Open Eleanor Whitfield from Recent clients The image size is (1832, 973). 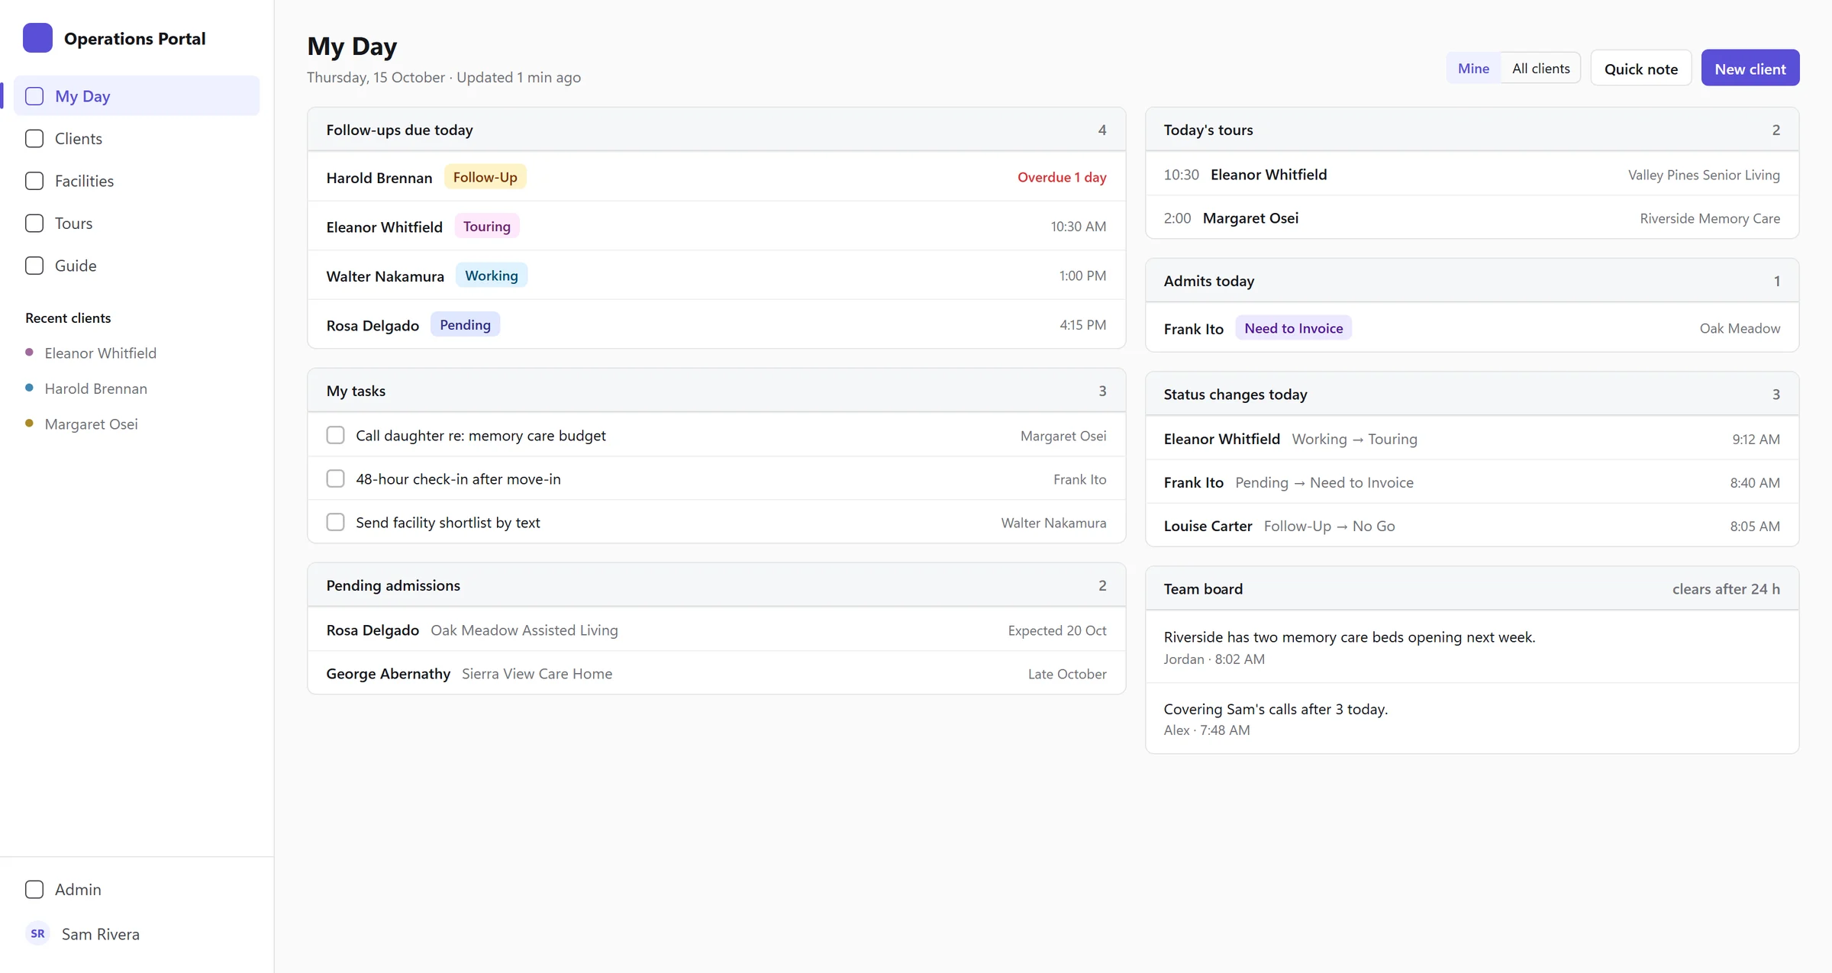point(101,353)
